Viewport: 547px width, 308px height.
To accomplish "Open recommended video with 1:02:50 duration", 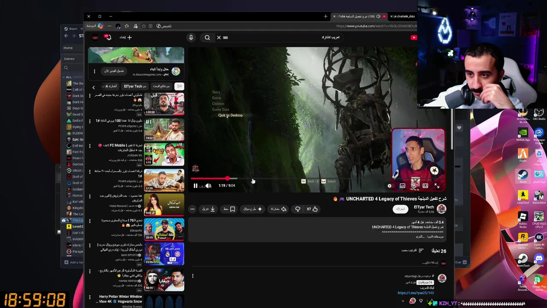I will (164, 104).
